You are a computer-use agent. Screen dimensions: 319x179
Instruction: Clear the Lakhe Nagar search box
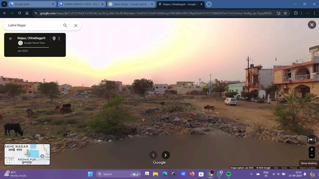(x=76, y=25)
